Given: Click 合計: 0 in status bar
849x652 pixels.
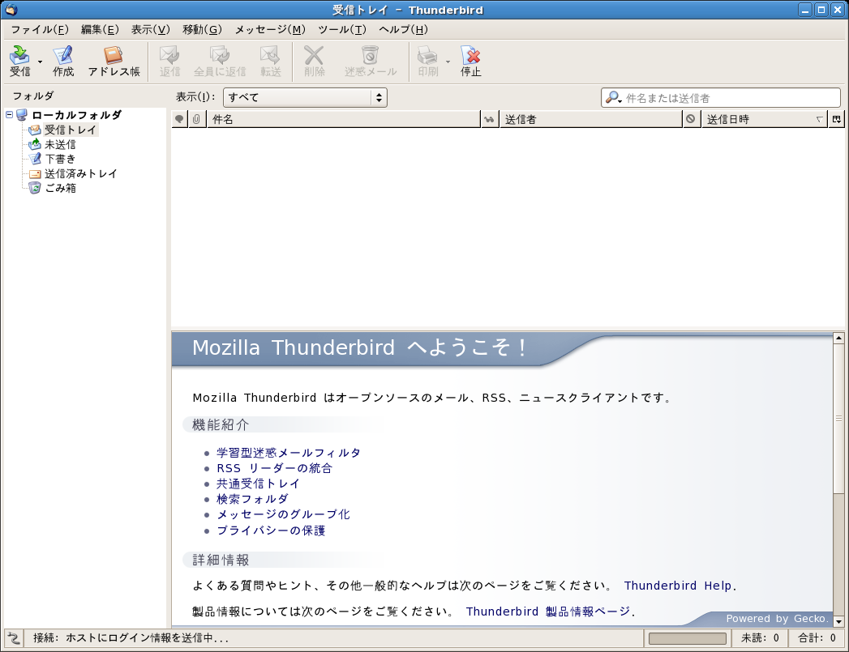Looking at the screenshot, I should click(817, 638).
